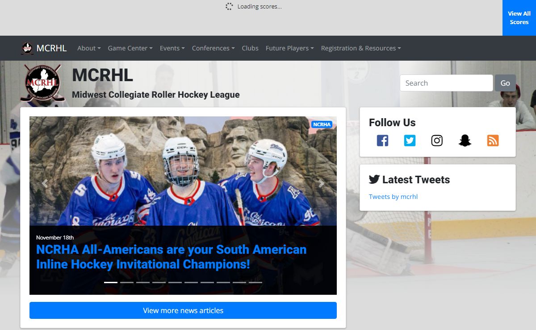Go to the previous carousel slide arrow
This screenshot has height=330, width=536.
pos(45,183)
